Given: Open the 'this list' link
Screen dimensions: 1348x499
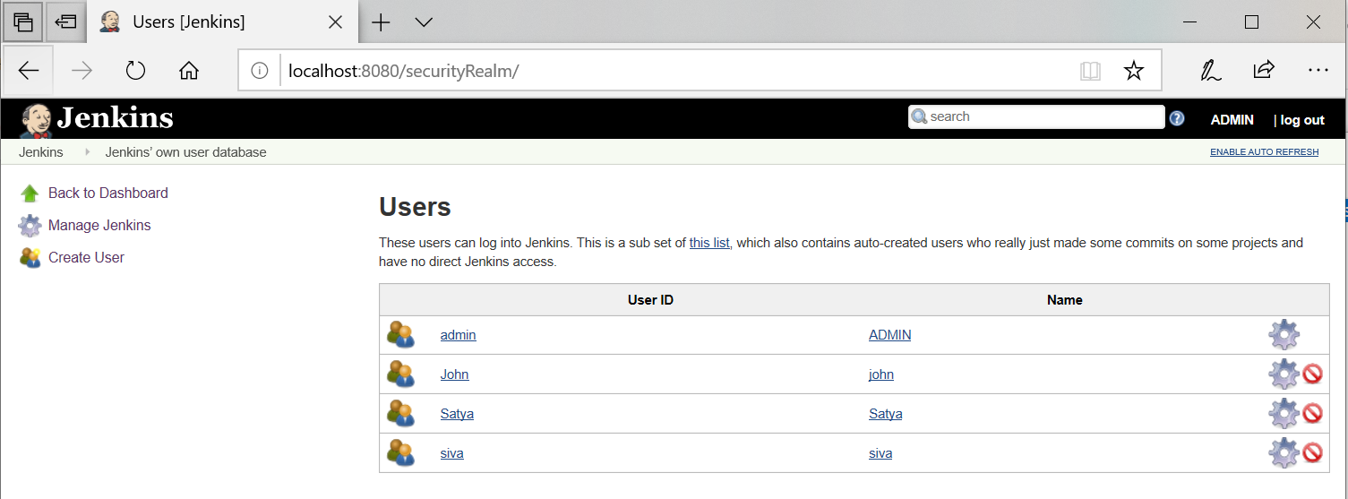Looking at the screenshot, I should [x=708, y=243].
